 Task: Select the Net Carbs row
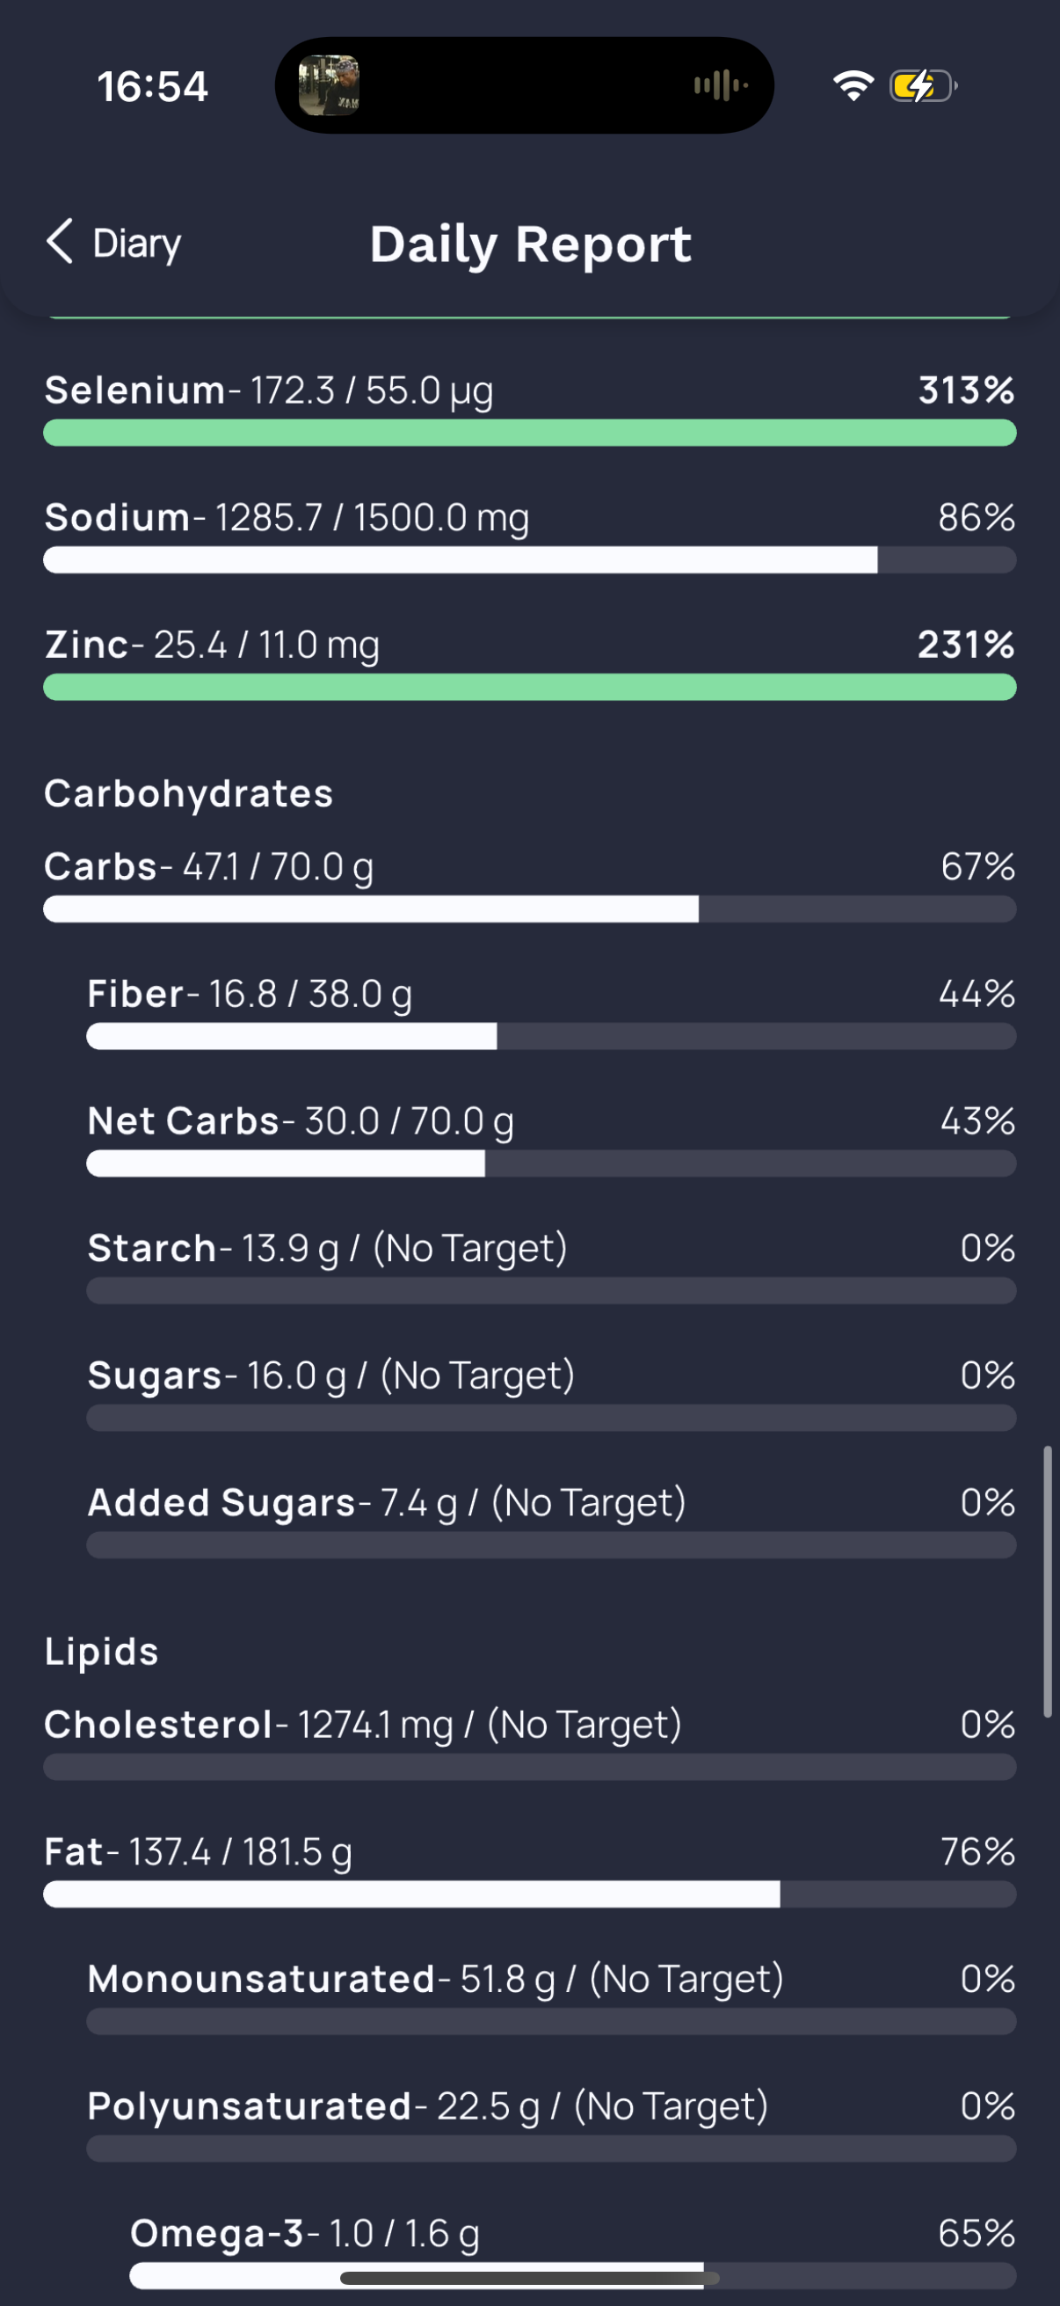[551, 1139]
